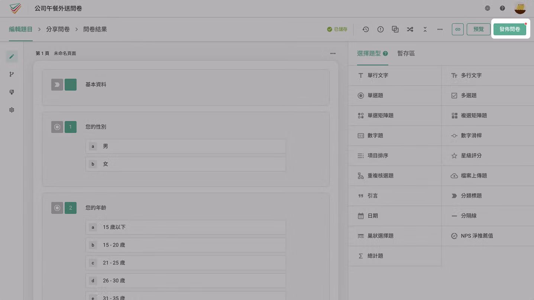Screen dimensions: 534x300
Task: Add a 分類標題 section heading
Action: click(x=488, y=196)
